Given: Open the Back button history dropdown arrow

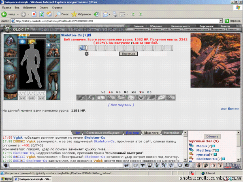Looking at the screenshot, I should click(x=18, y=14).
